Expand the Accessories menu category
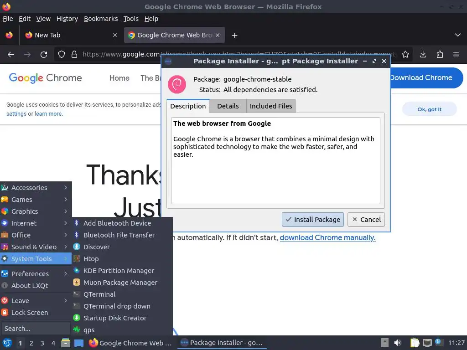Image resolution: width=467 pixels, height=350 pixels. click(36, 188)
